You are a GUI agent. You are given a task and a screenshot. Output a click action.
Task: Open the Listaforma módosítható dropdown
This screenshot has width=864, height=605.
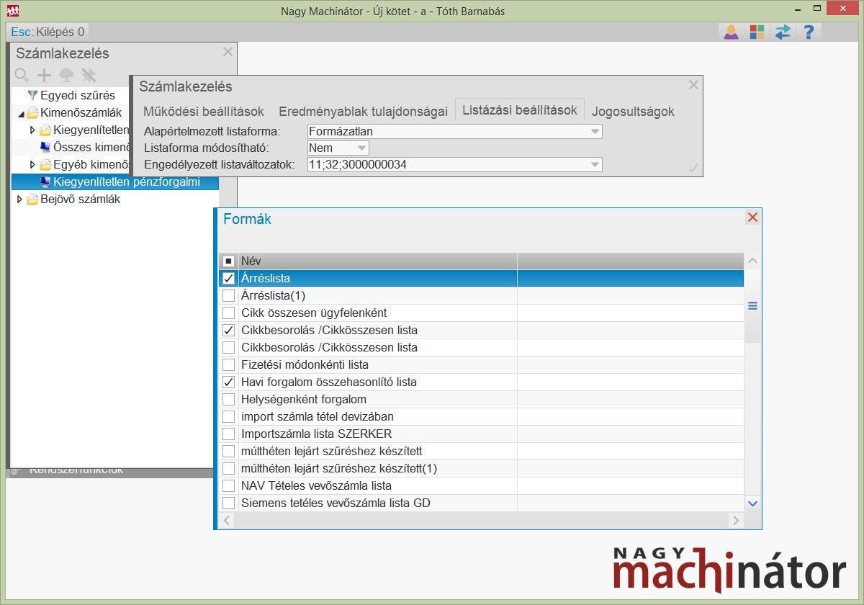coord(362,148)
